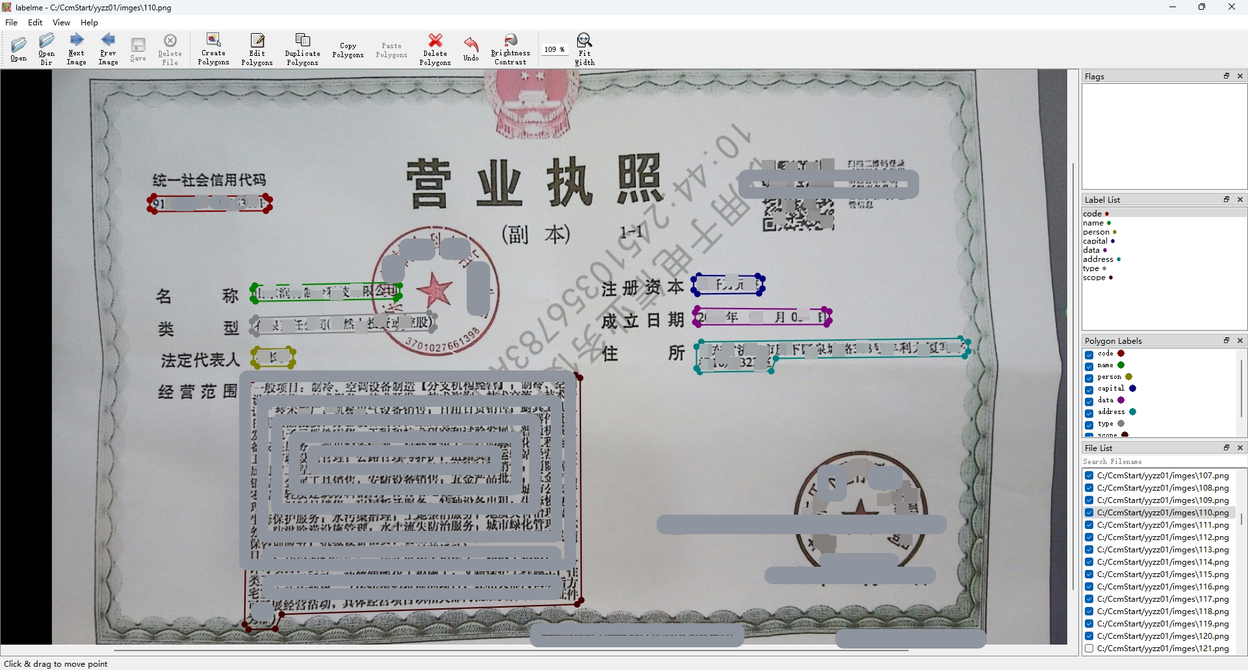Select the Create Polygons tool
Viewport: 1248px width, 670px height.
213,49
